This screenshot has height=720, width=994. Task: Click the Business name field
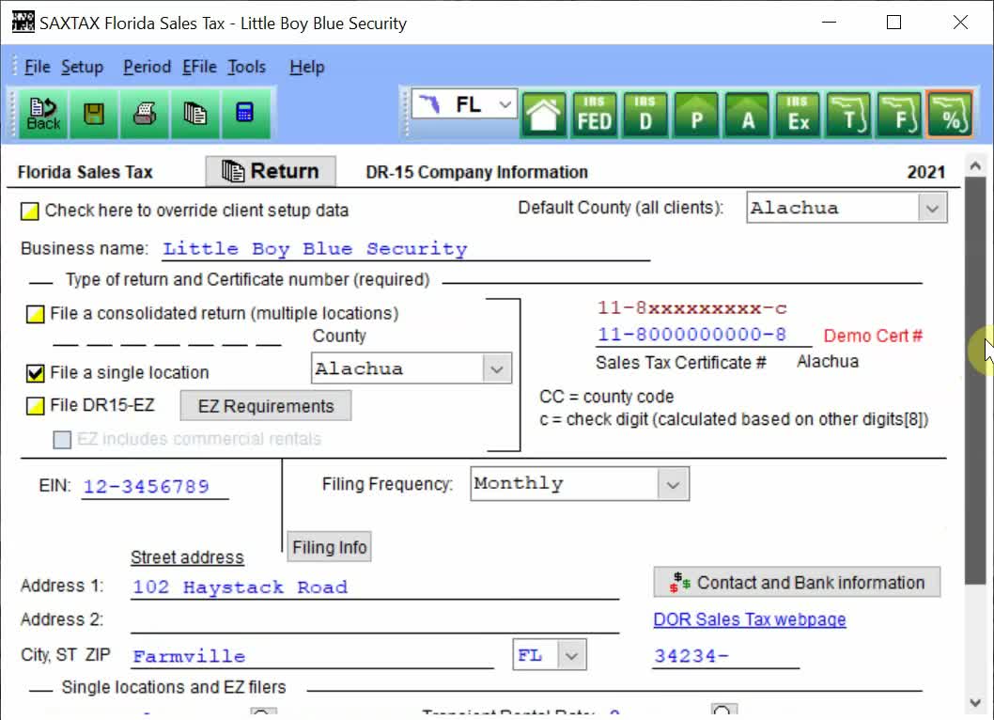[406, 249]
